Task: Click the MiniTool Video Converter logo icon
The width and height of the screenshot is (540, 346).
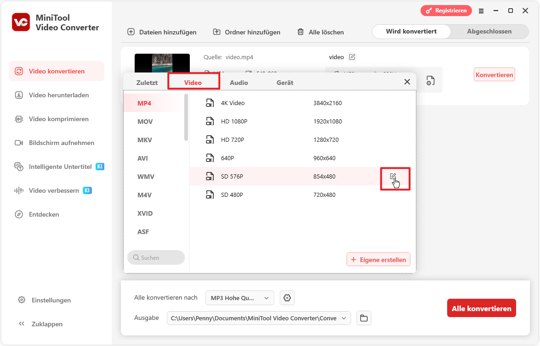Action: coord(21,22)
